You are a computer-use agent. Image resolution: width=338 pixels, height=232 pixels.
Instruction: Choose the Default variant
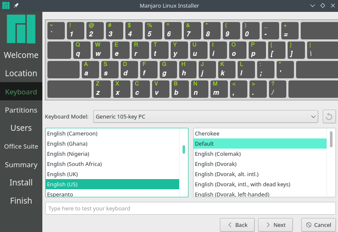260,144
